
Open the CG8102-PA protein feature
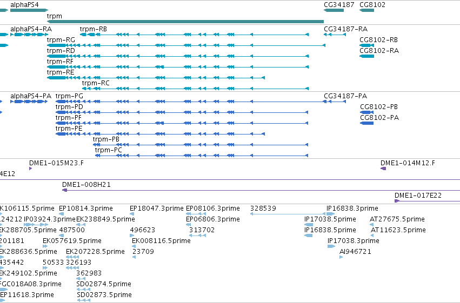point(379,118)
